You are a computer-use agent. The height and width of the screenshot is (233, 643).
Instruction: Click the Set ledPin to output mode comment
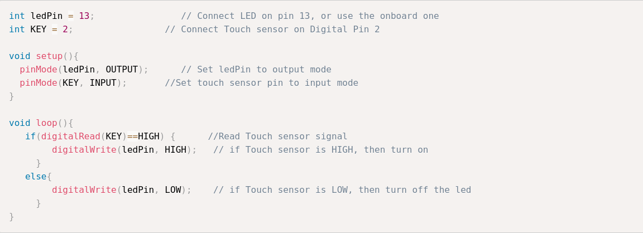coord(256,70)
